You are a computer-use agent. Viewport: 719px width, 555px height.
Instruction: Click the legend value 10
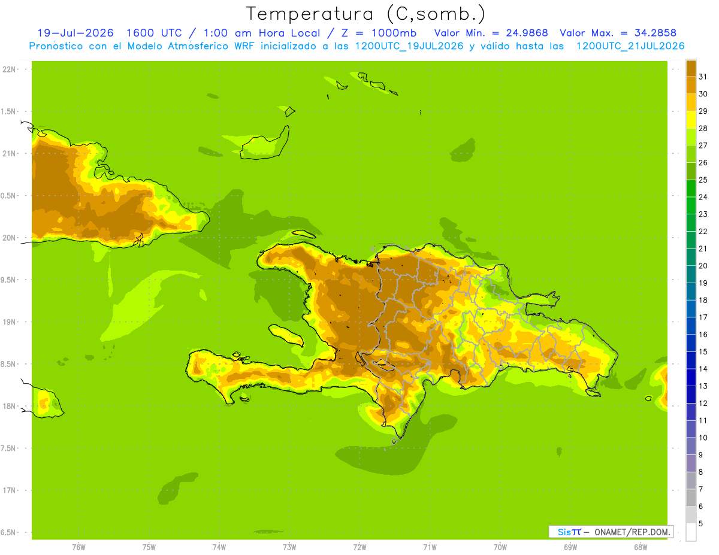click(703, 438)
